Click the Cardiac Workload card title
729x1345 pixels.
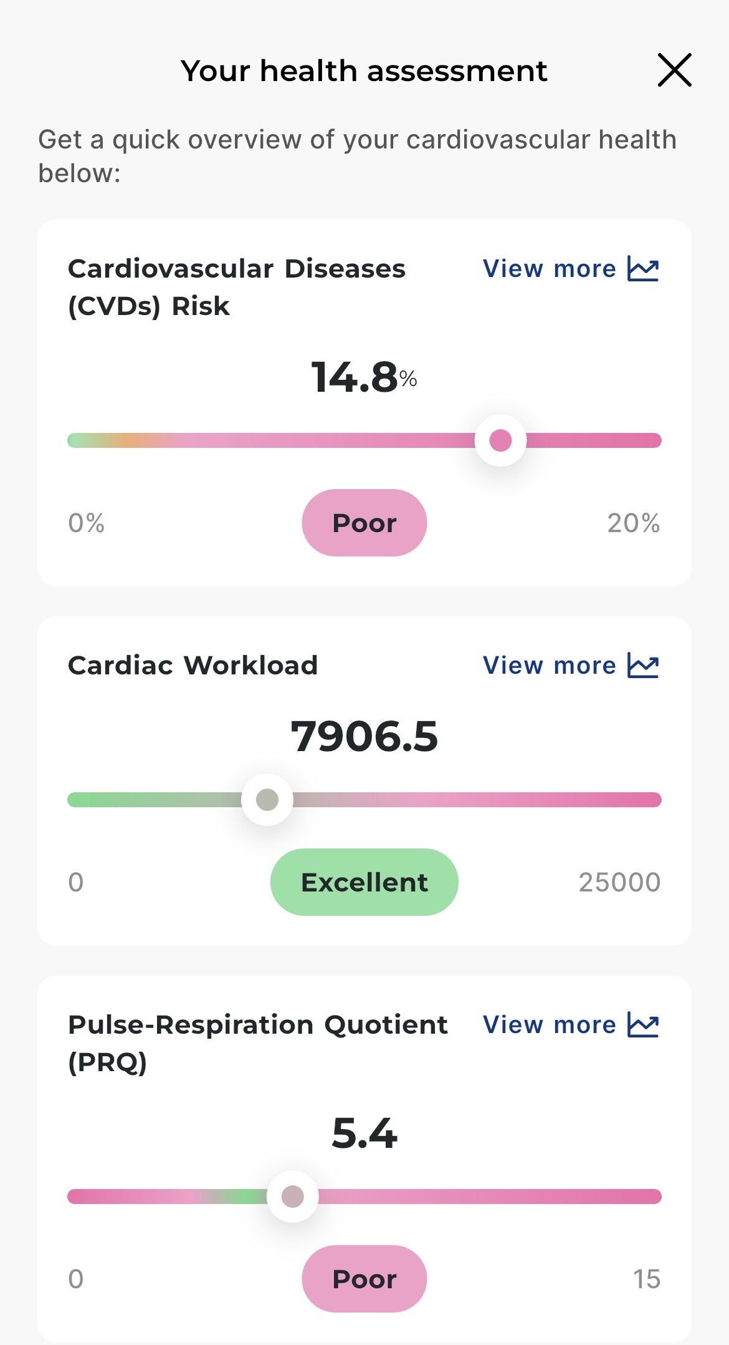[x=193, y=666]
